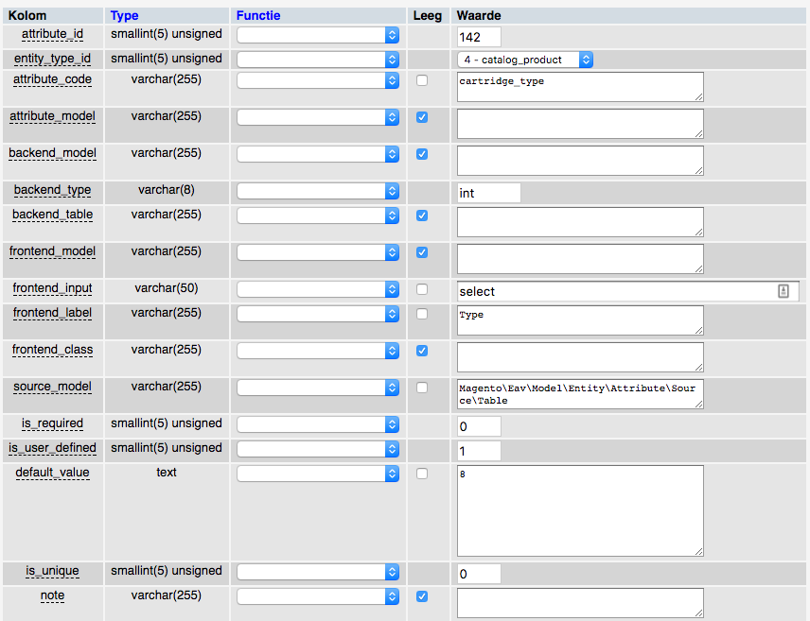The image size is (810, 621).
Task: Click the source_model value textarea
Action: pos(579,394)
